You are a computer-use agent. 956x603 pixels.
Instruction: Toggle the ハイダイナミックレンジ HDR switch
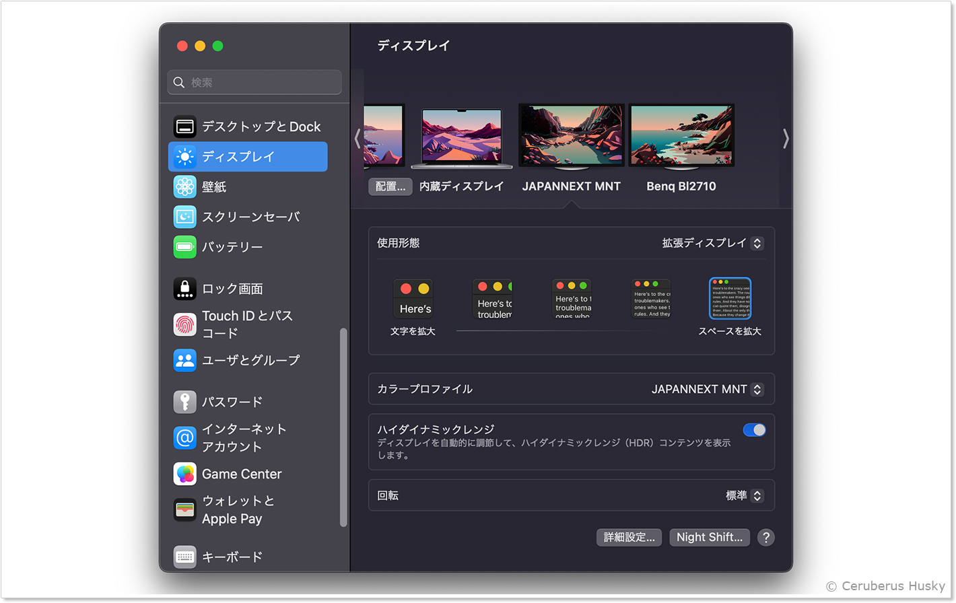(754, 430)
